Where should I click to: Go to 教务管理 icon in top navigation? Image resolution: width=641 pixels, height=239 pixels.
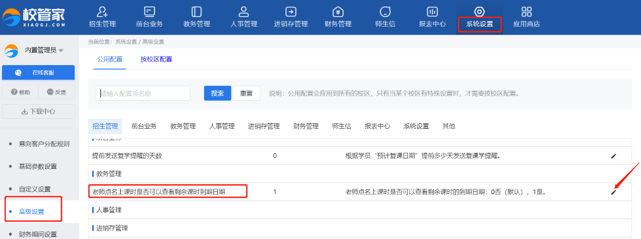196,12
